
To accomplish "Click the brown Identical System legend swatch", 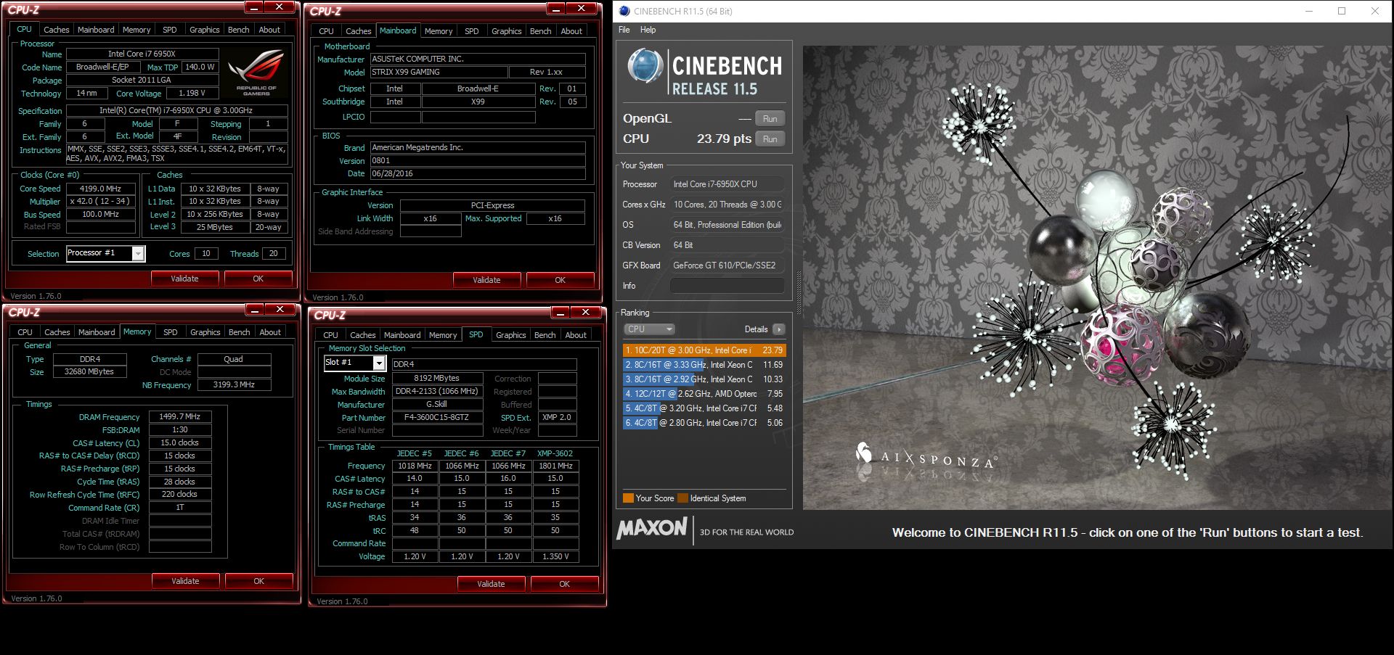I will click(682, 498).
